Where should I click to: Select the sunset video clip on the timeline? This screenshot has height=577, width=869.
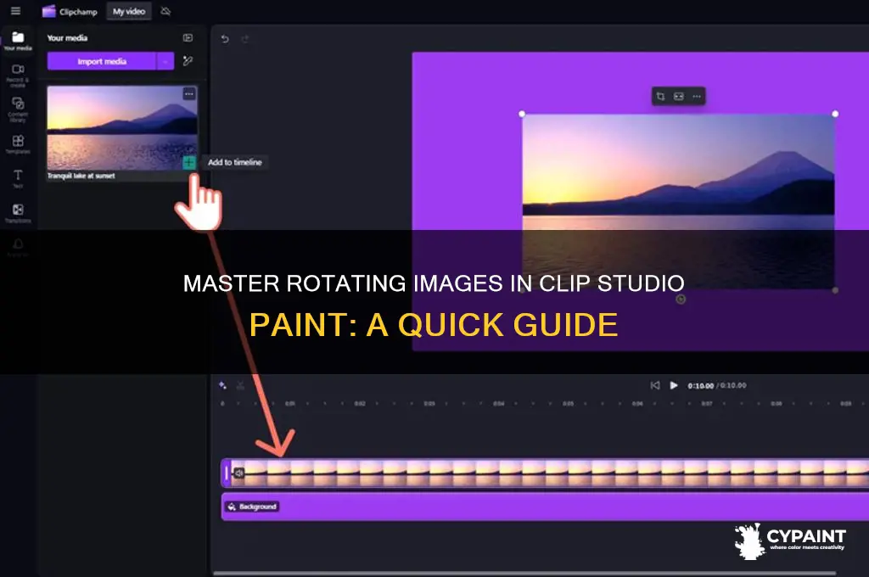546,473
